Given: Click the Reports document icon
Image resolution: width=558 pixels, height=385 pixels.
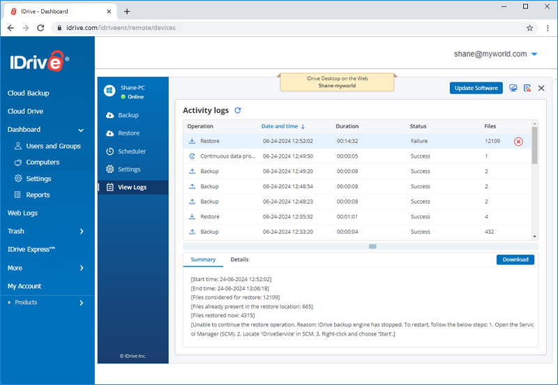Looking at the screenshot, I should pos(17,195).
